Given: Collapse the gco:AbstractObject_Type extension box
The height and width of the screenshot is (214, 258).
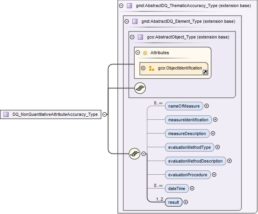Looking at the screenshot, I should coord(132,37).
